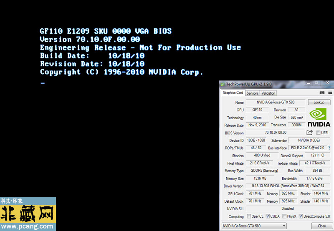Click the Shader field 1404 MHz
Image resolution: width=334 pixels, height=231 pixels.
click(x=321, y=193)
